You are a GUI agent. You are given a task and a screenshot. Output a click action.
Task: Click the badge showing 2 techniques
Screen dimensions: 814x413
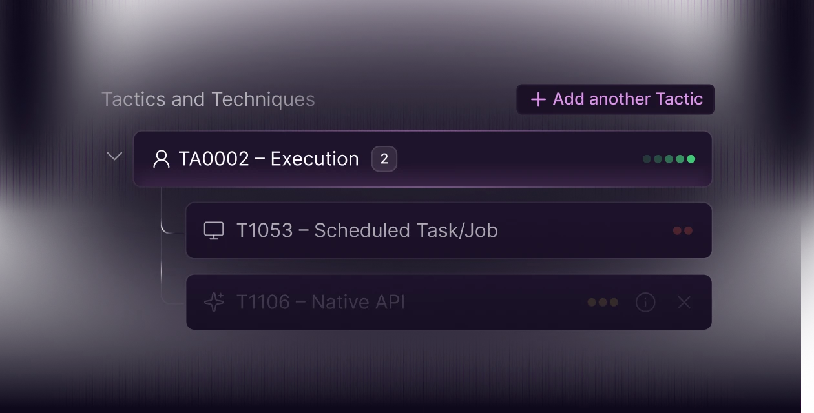[384, 159]
